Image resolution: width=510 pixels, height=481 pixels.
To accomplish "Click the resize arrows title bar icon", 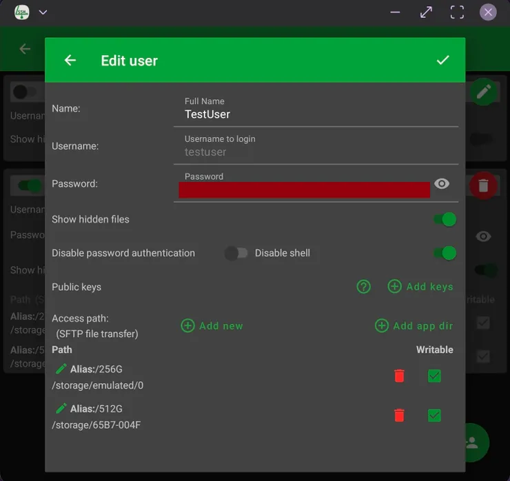I will 426,12.
